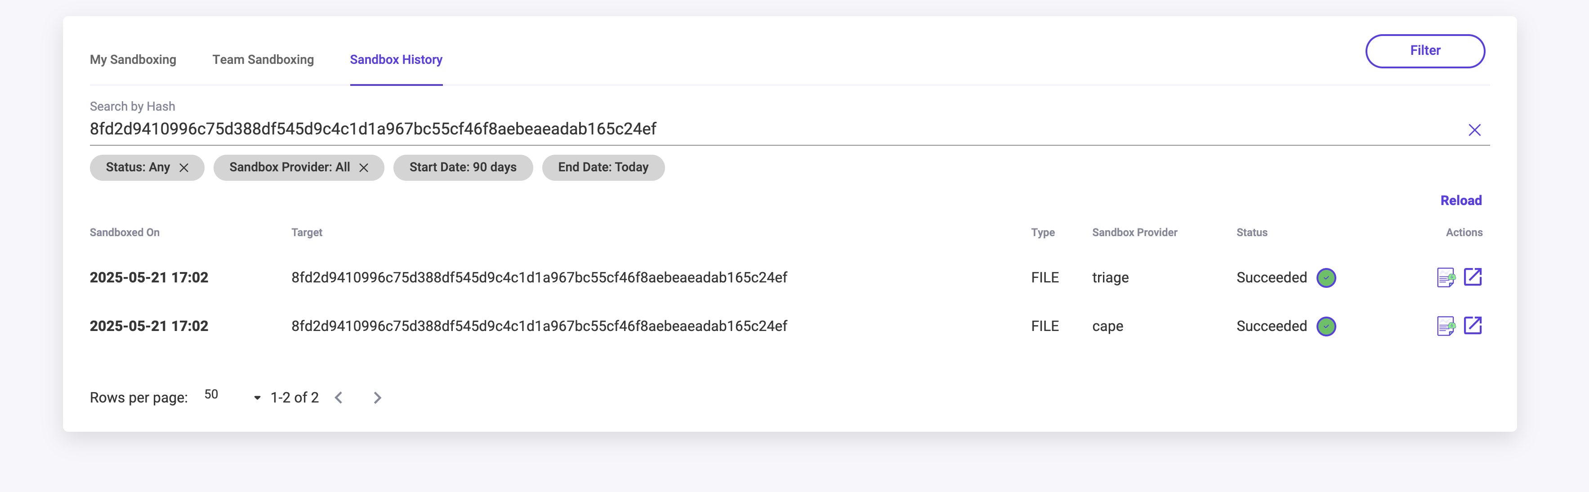Open report icon for cape row

tap(1445, 325)
